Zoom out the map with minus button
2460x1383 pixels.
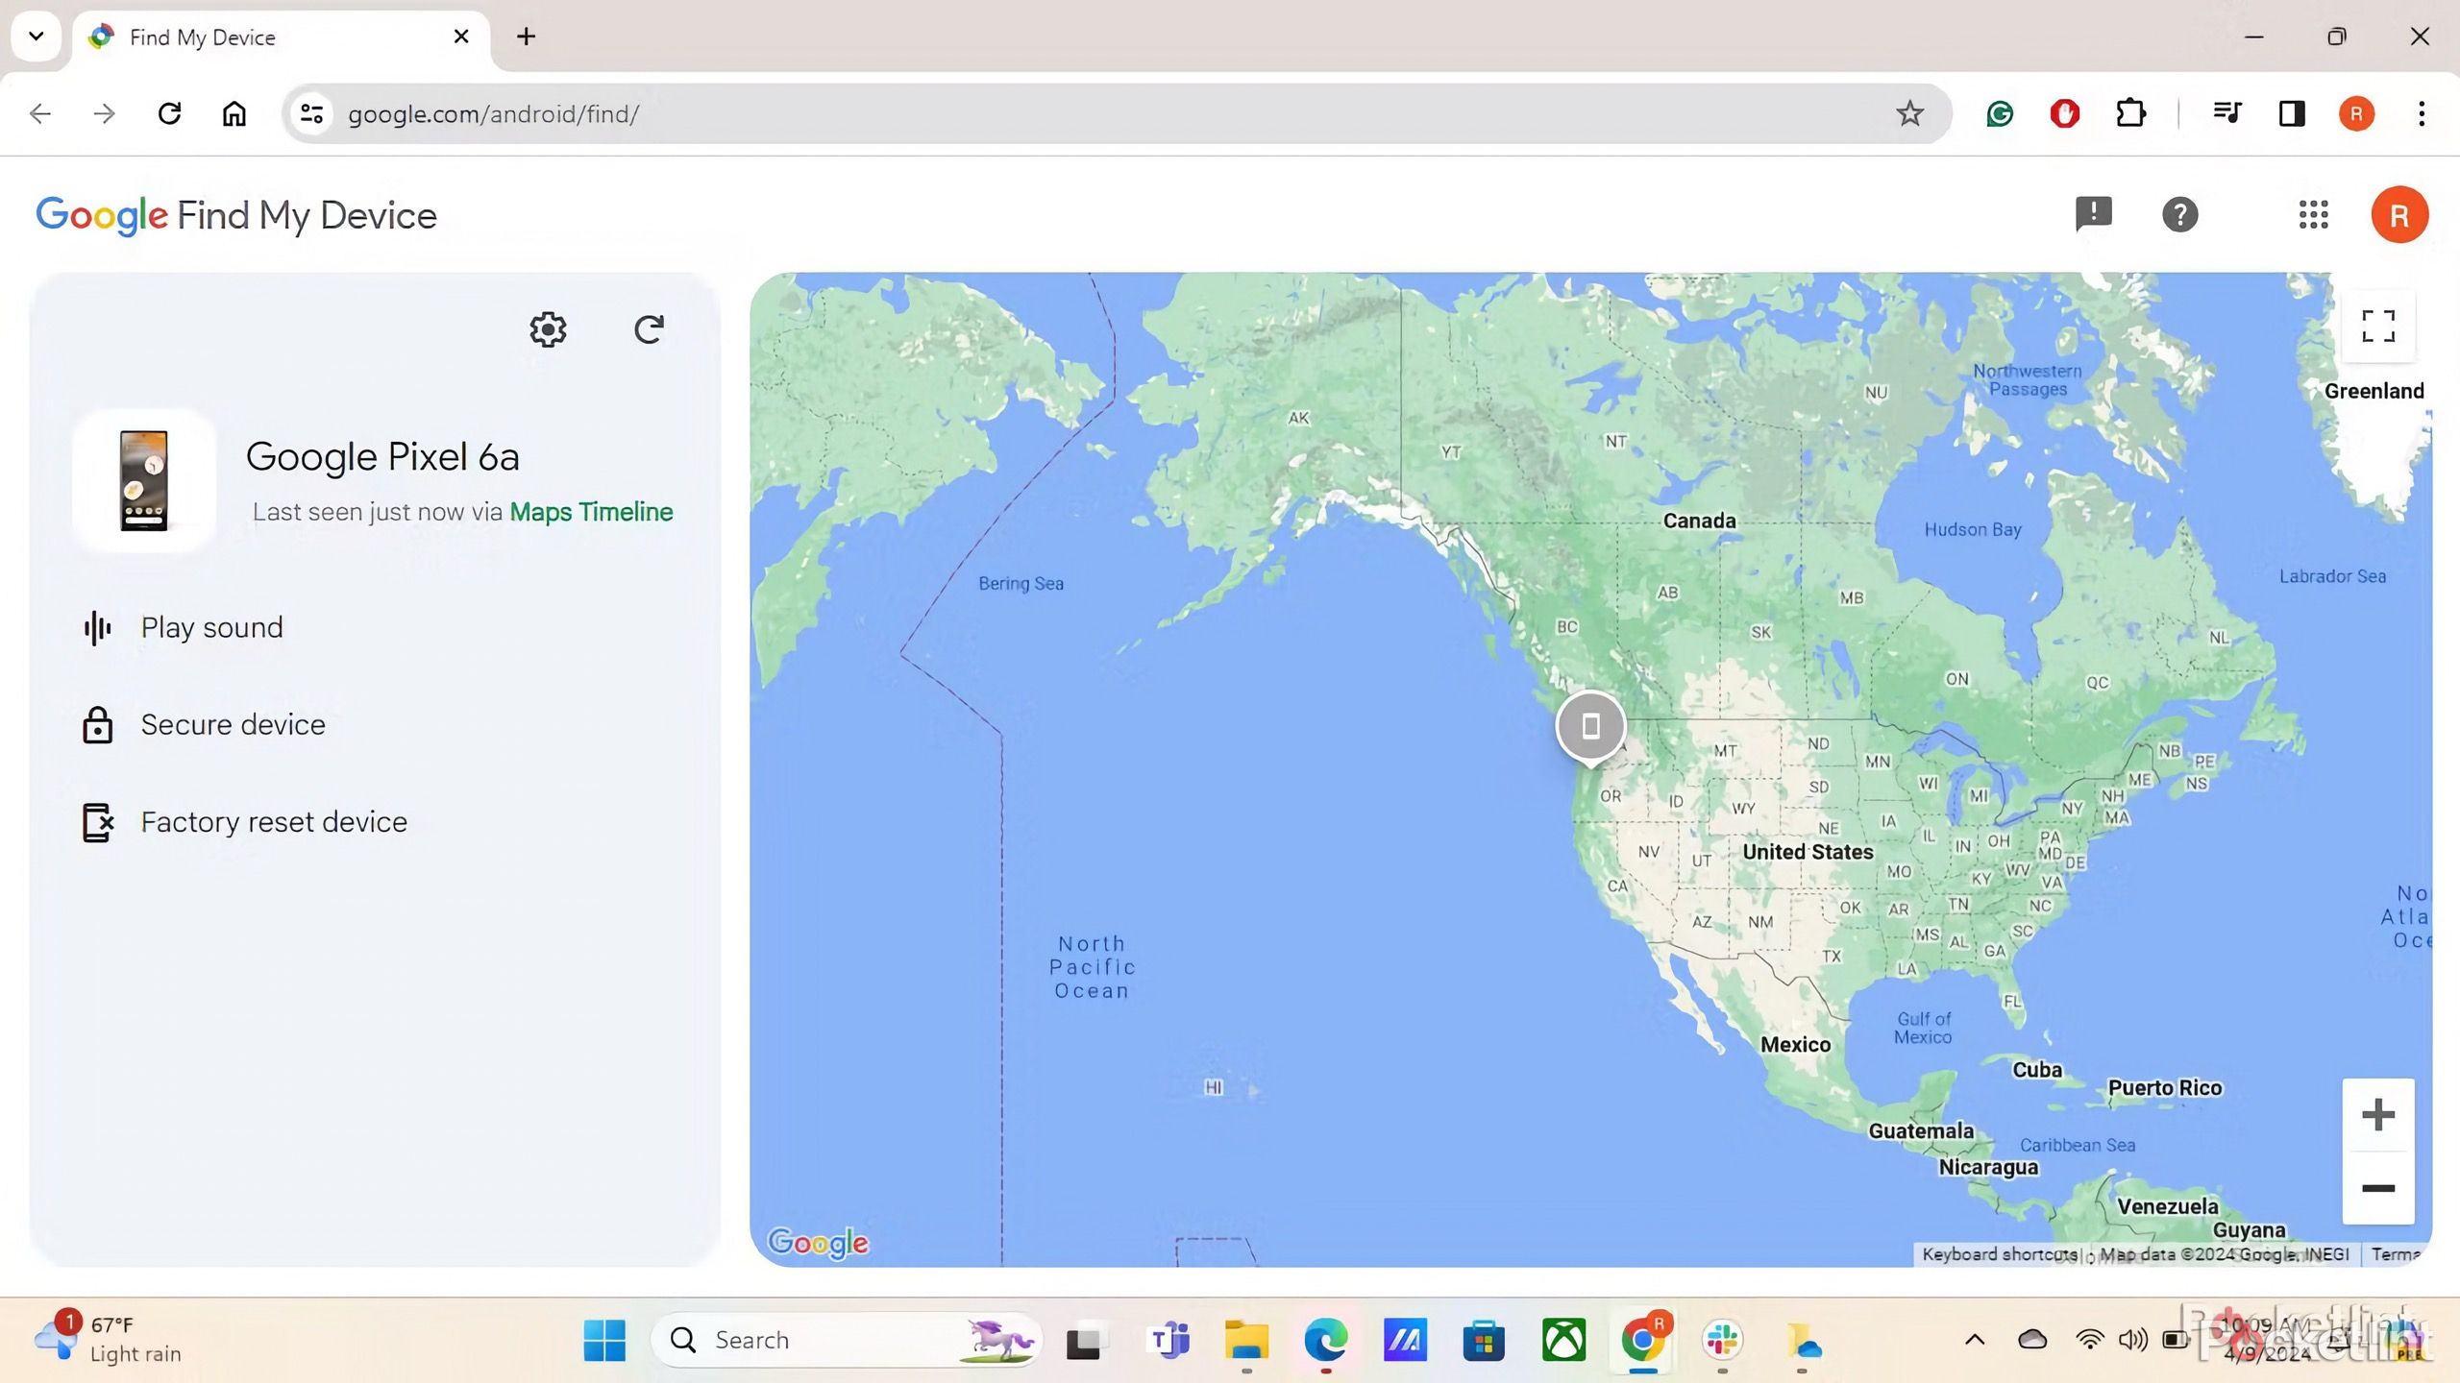pos(2378,1189)
